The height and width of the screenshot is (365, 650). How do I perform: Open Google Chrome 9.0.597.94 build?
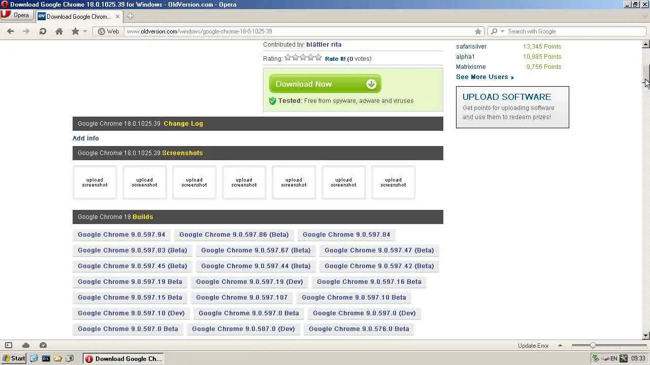pos(121,235)
